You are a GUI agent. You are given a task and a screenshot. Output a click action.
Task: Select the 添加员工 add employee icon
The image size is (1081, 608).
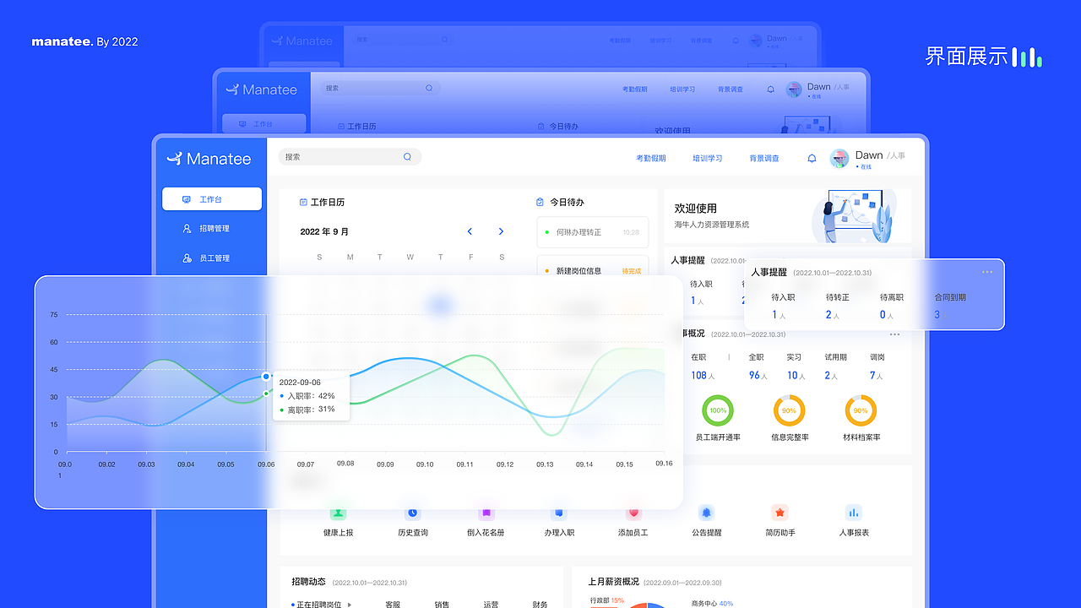tap(633, 512)
